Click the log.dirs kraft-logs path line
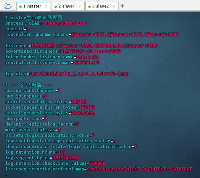This screenshot has width=200, height=178. 67,74
